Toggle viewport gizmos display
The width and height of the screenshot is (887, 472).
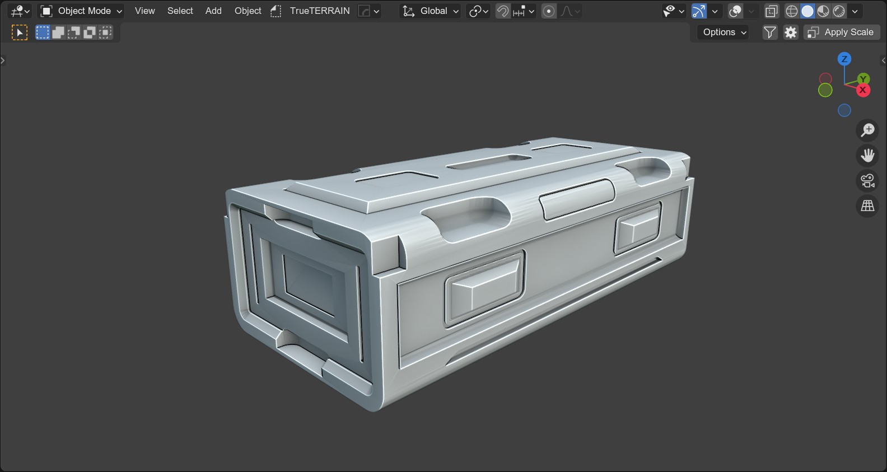pyautogui.click(x=699, y=11)
